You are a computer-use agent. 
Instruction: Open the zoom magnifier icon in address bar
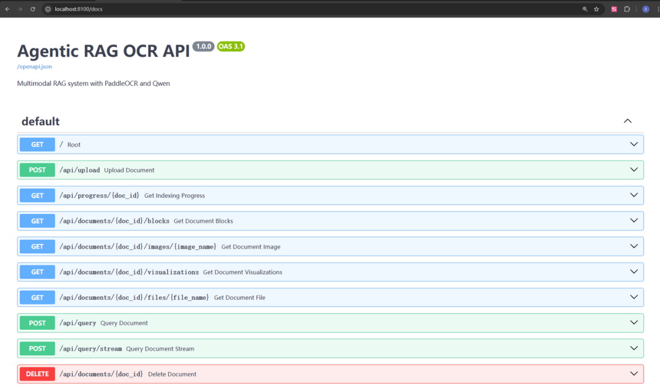point(585,9)
